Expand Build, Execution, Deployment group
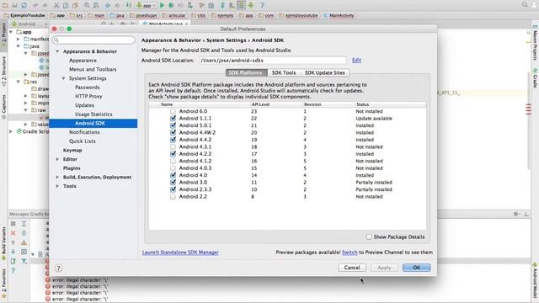The height and width of the screenshot is (303, 539). [x=57, y=177]
